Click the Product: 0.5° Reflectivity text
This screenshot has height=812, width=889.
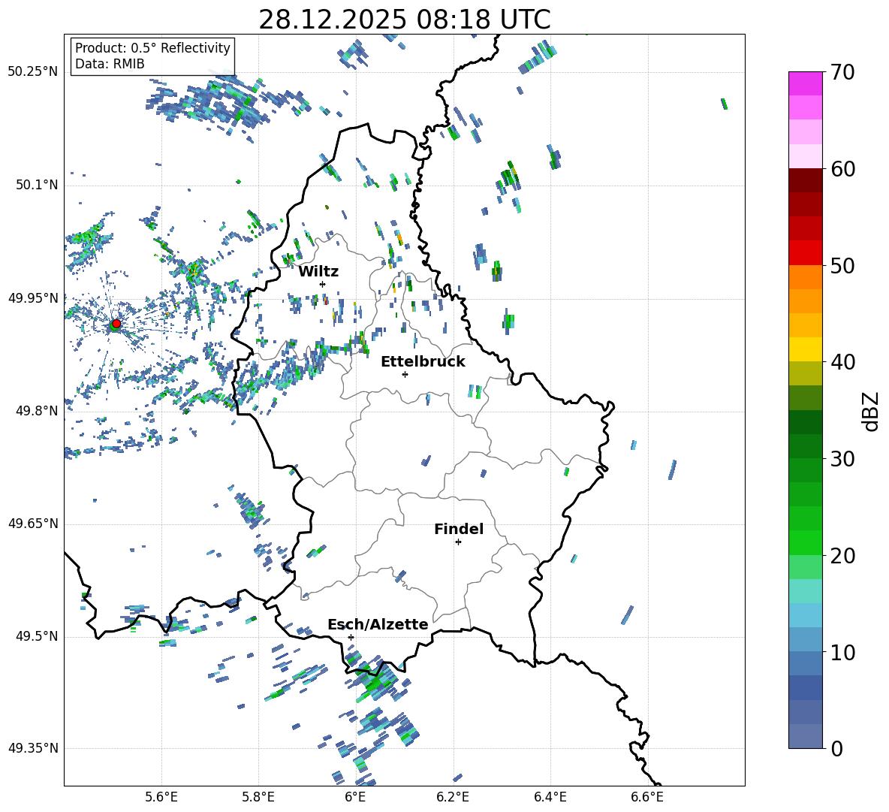pyautogui.click(x=152, y=48)
